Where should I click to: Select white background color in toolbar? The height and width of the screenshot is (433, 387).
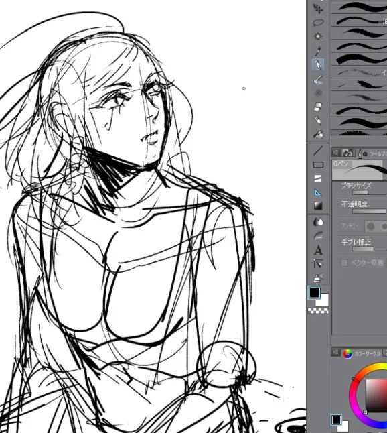click(x=324, y=301)
